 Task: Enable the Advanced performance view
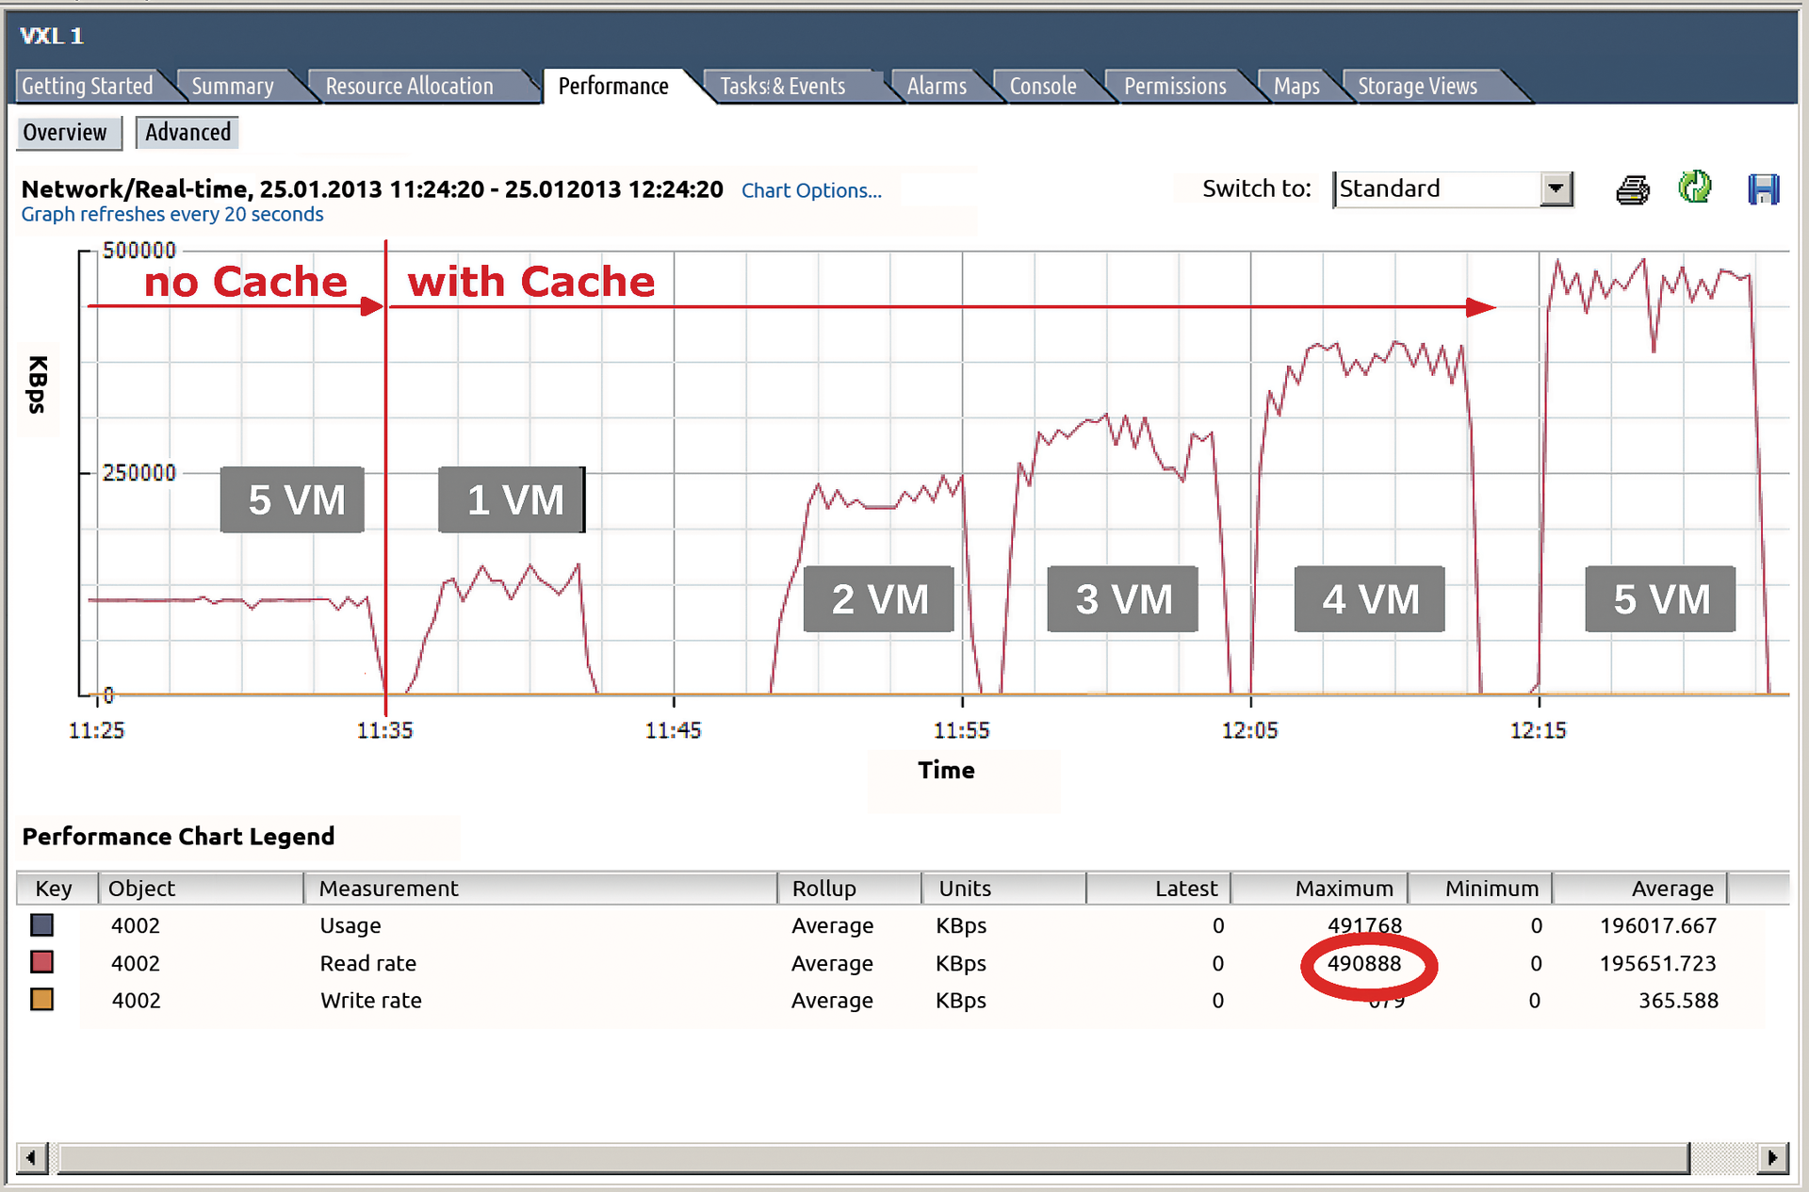(186, 132)
